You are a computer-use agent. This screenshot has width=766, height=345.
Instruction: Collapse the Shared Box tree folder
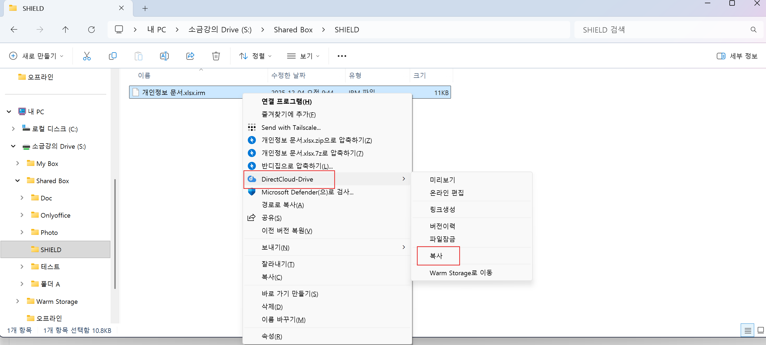(x=17, y=181)
